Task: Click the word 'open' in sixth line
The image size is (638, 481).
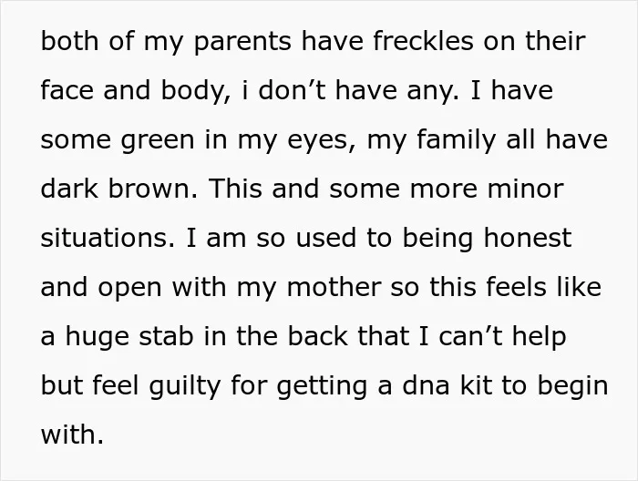Action: coord(129,289)
